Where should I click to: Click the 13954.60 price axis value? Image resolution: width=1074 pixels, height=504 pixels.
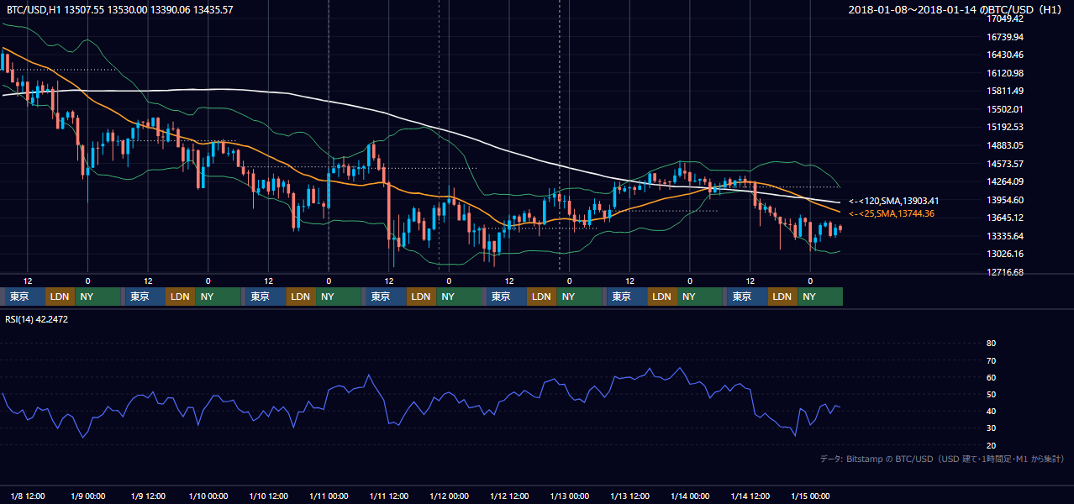pos(1004,200)
